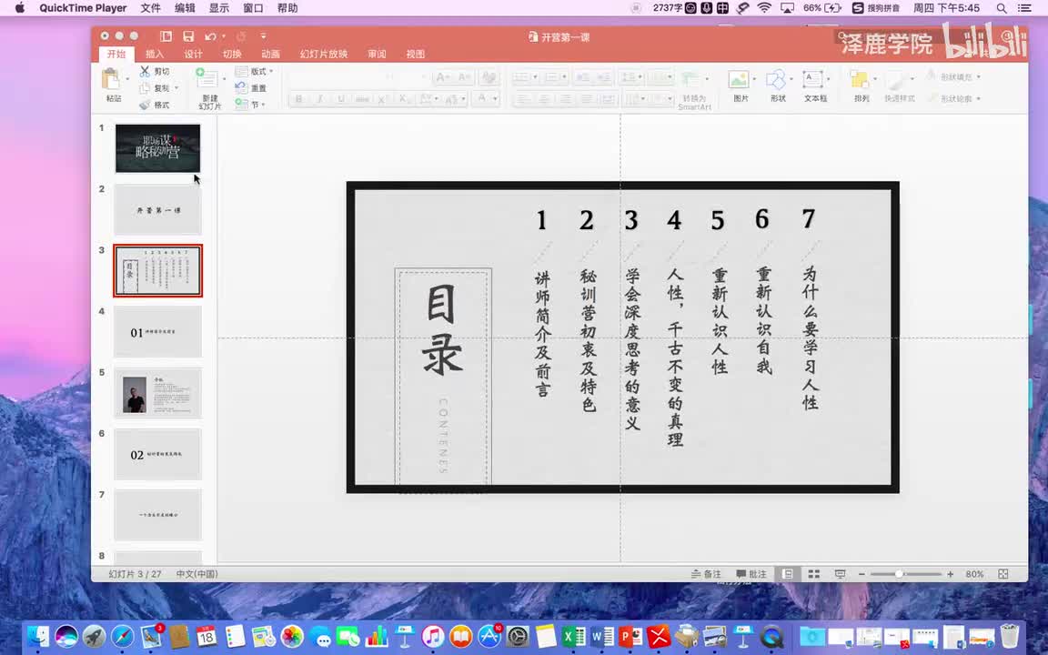Click the Undo arrow icon

coord(210,36)
